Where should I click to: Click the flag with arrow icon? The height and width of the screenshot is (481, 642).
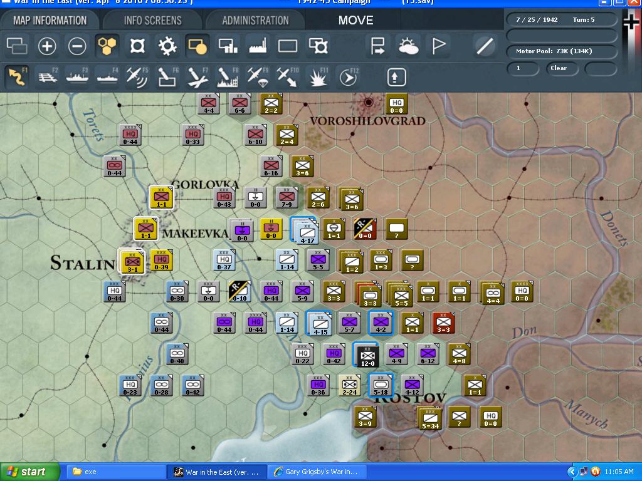(377, 46)
